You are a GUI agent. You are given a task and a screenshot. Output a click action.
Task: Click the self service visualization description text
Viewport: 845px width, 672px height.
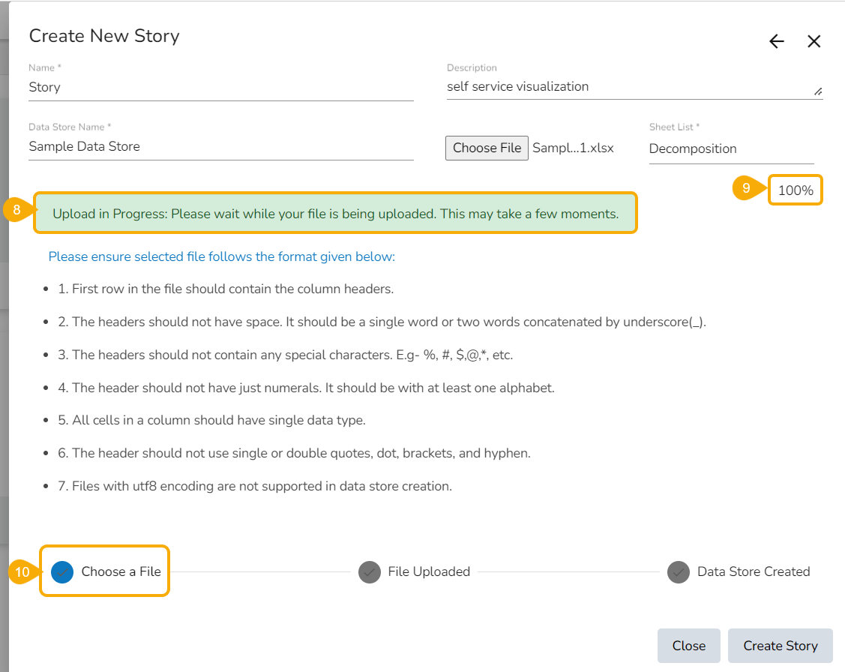coord(517,86)
